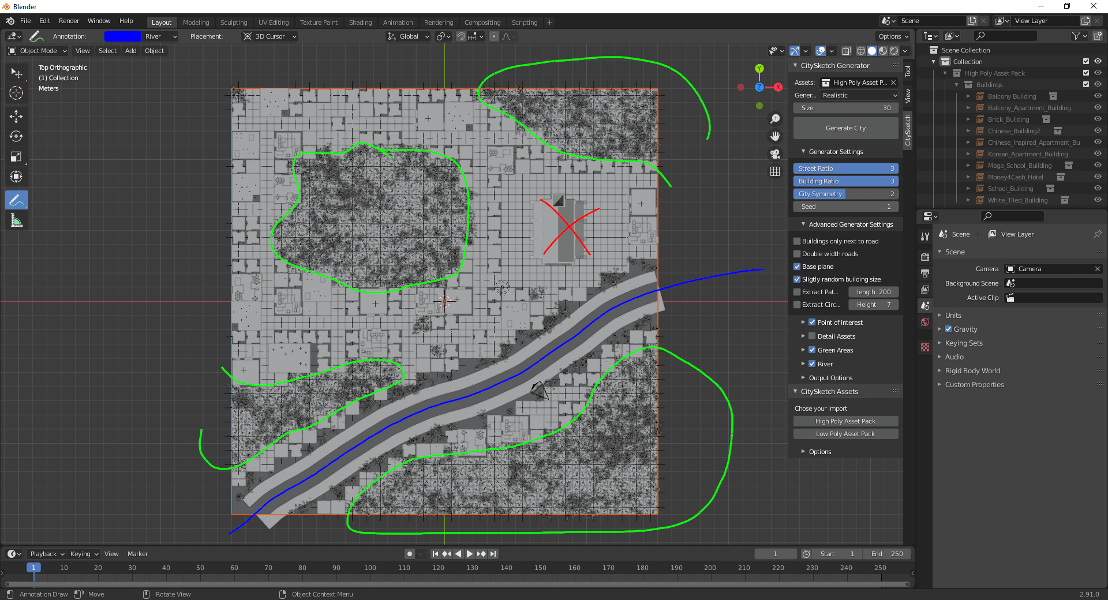
Task: Open the viewport Options button
Action: pyautogui.click(x=893, y=36)
